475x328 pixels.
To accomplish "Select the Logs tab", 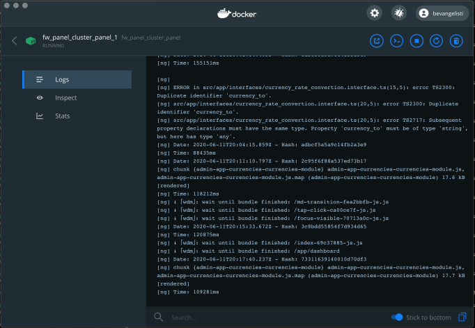I will click(77, 79).
